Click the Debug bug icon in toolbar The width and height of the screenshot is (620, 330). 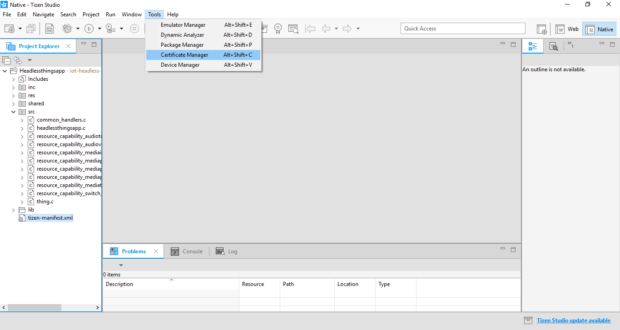67,29
